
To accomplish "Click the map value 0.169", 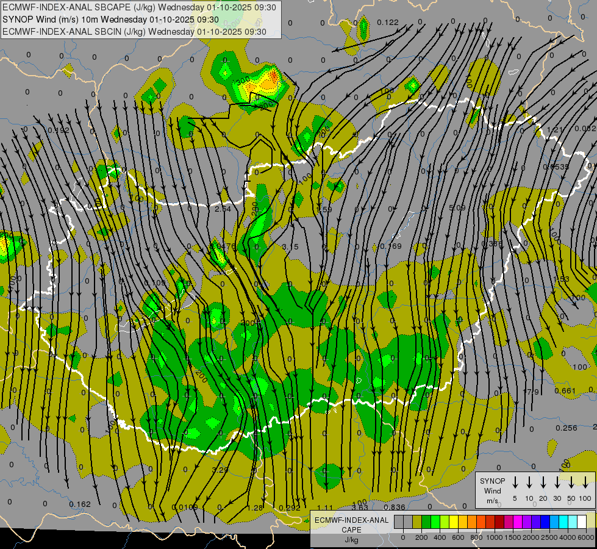I will tap(391, 246).
